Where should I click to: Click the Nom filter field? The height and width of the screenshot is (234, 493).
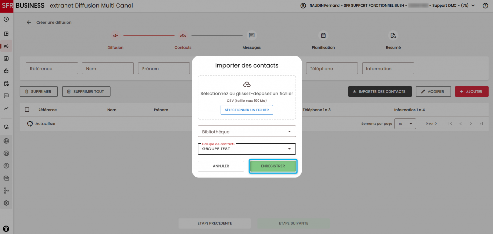pyautogui.click(x=108, y=68)
